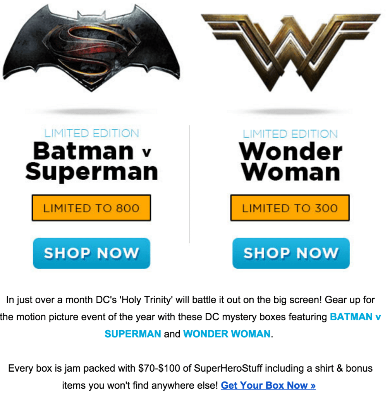This screenshot has width=390, height=396.
Task: Click LIMITED EDITION above Wonder Woman
Action: (290, 134)
